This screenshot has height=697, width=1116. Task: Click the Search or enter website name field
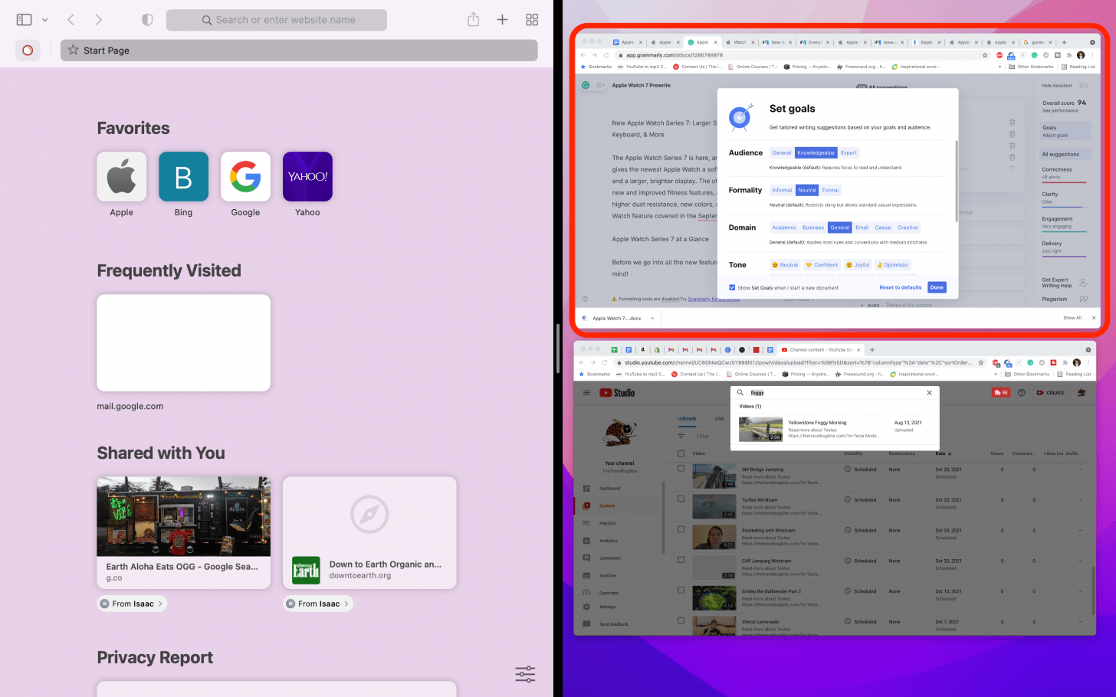[x=277, y=20]
